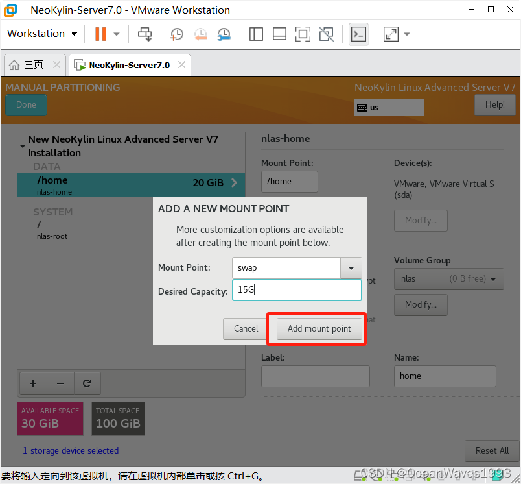Click the minus remove mount point icon
The image size is (521, 484).
tap(60, 383)
